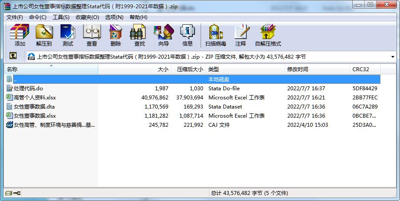The height and width of the screenshot is (201, 400).
Task: Sort by 大小 column header
Action: (x=134, y=69)
